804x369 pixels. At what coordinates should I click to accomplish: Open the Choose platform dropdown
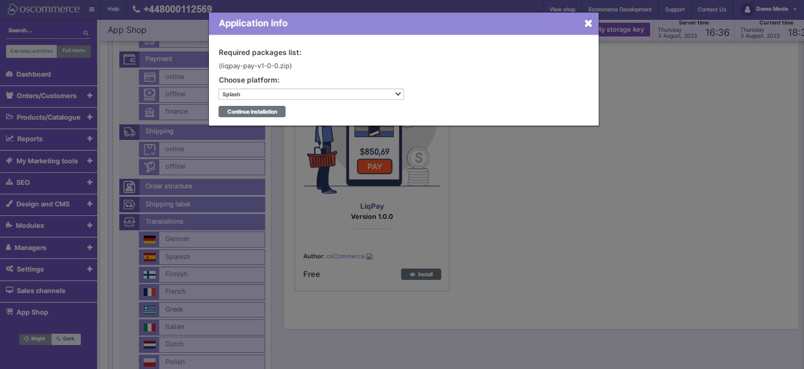(311, 94)
